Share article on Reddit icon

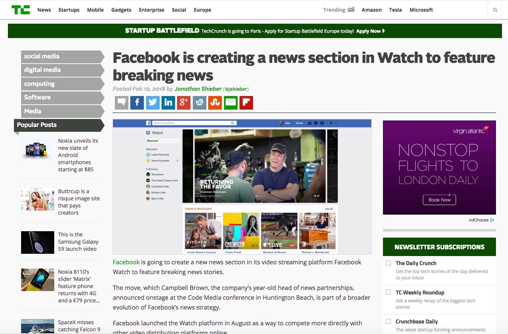200,102
